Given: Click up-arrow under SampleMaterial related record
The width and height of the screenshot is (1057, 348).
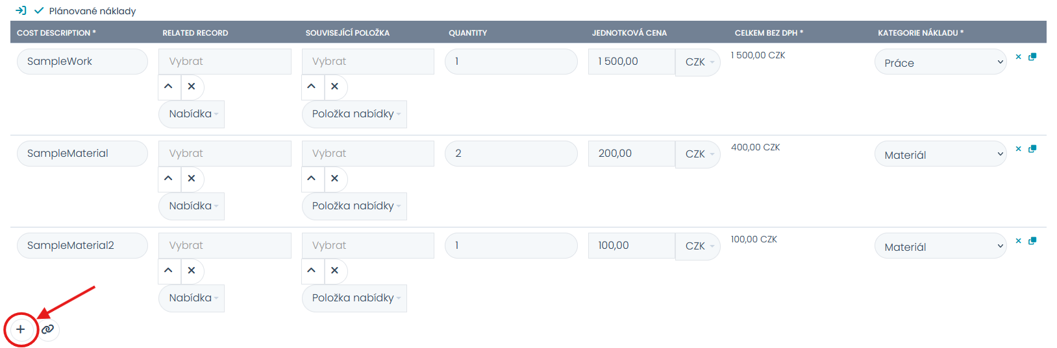Looking at the screenshot, I should [168, 178].
